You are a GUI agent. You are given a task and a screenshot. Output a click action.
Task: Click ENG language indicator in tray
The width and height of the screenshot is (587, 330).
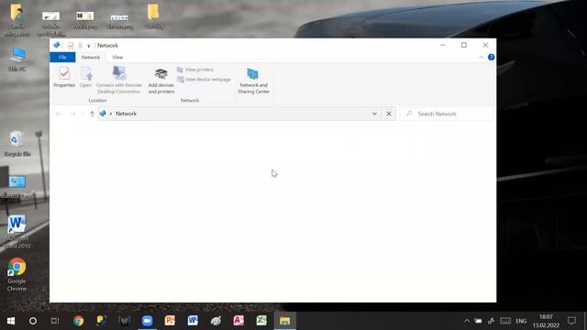tap(521, 321)
